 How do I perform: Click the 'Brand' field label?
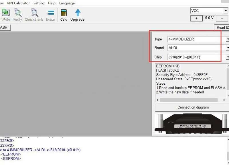pyautogui.click(x=159, y=48)
